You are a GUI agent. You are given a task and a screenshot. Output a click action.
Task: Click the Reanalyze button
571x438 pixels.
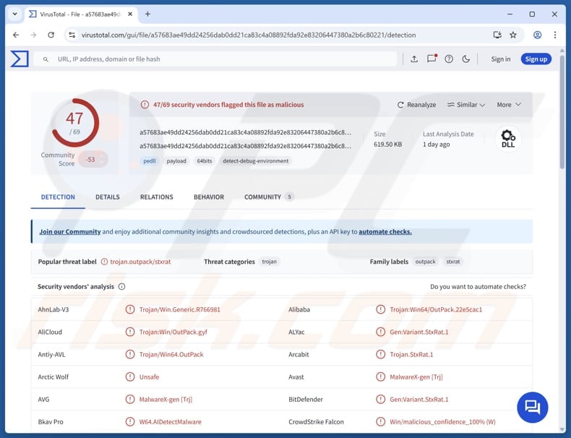tap(416, 105)
